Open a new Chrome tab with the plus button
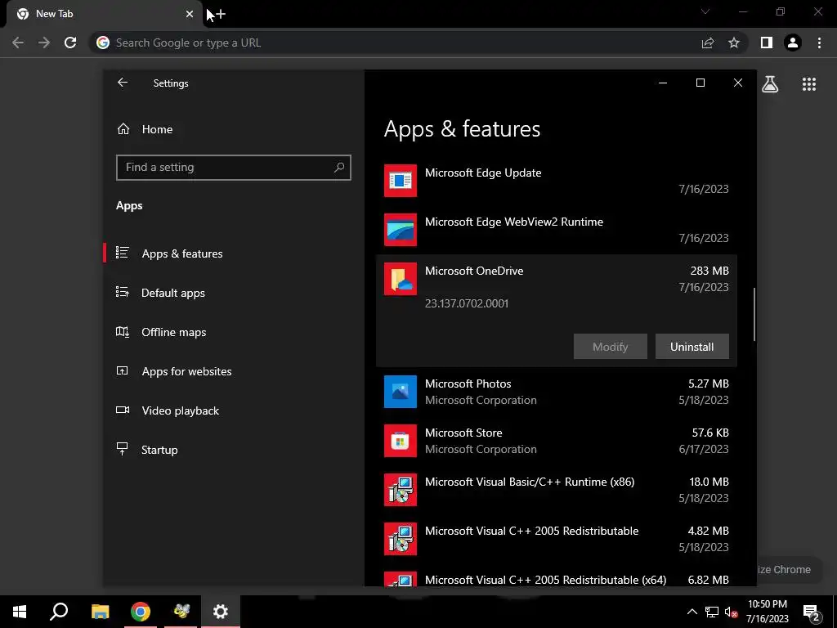Screen dimensions: 837x628 point(220,14)
